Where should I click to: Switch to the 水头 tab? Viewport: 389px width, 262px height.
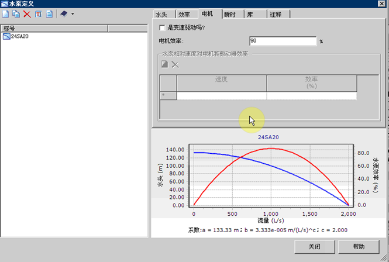tap(162, 14)
